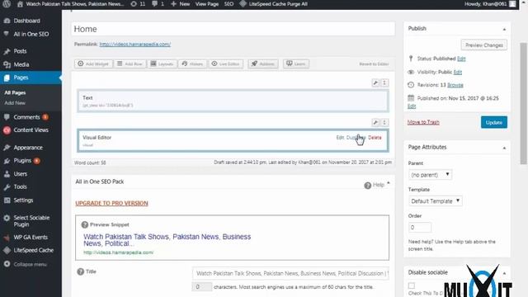
Task: Launch Live Editor from toolbar
Action: [x=225, y=64]
